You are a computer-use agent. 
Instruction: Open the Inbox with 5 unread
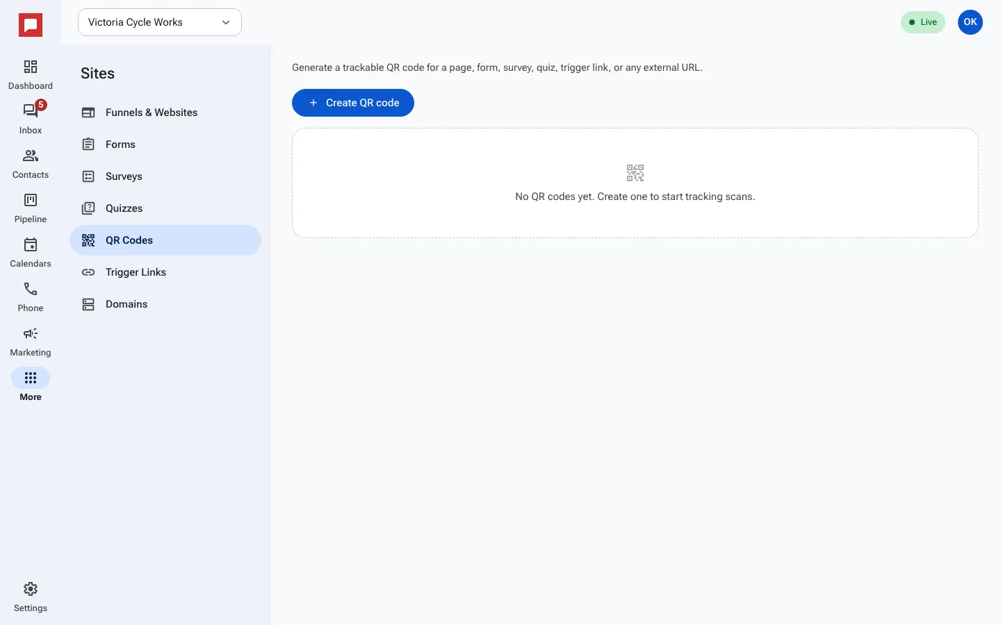31,111
